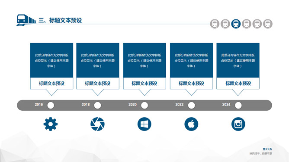Select the 标题文本预设 caption above the 2024 marker

(238, 84)
